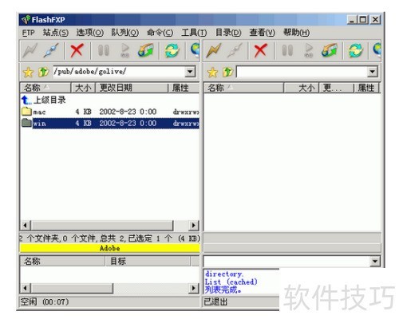Click the right pane lightning connect icon
The width and height of the screenshot is (399, 327).
pos(214,50)
